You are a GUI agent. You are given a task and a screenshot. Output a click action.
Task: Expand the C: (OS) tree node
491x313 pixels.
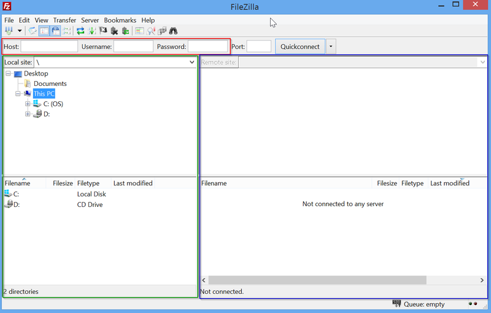(28, 104)
